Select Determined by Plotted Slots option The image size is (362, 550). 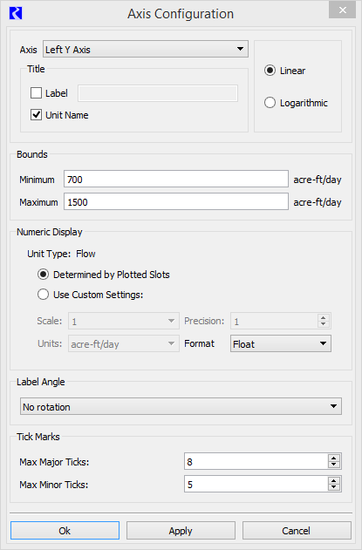pos(43,275)
